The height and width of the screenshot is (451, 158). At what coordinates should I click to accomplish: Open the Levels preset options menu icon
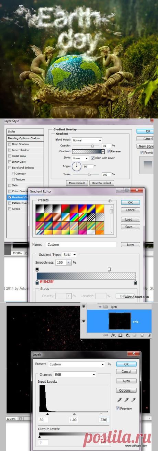[x=110, y=364]
